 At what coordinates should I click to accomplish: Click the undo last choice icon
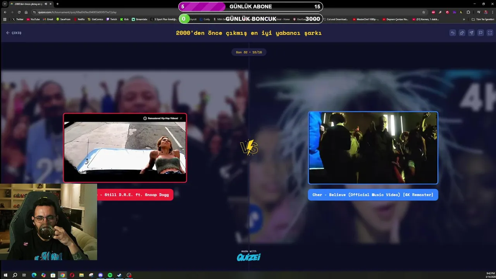[x=453, y=33]
